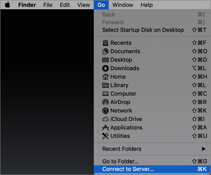Click the greyed-out Forward item
The image size is (211, 175).
[x=152, y=22]
